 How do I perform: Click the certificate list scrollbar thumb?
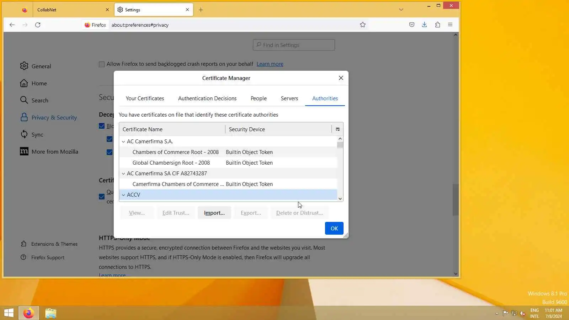[x=340, y=145]
